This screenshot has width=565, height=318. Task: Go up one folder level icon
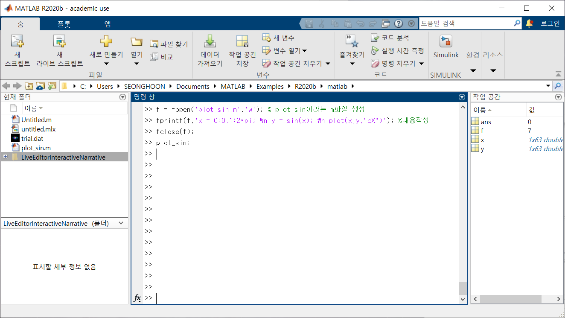29,86
